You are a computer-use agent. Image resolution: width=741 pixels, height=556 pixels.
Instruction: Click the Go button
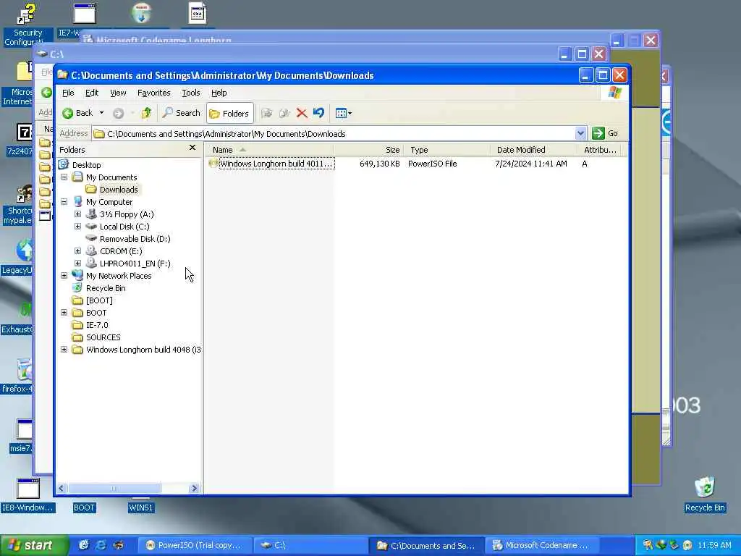pos(606,133)
